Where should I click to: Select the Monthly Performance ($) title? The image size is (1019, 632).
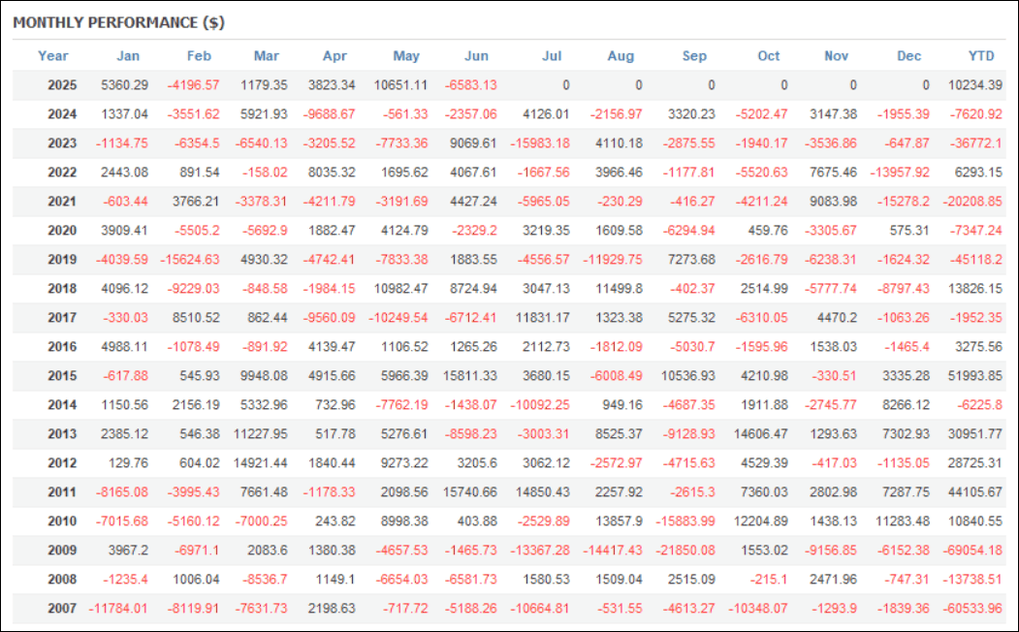[119, 22]
